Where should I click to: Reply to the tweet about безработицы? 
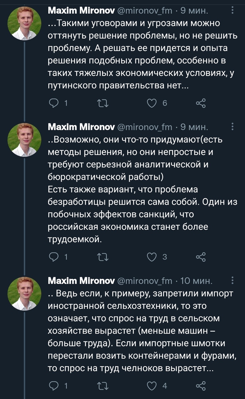pos(54,257)
